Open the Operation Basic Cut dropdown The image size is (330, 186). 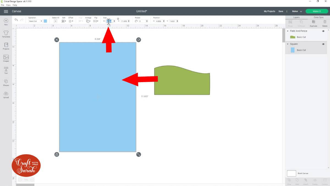point(35,21)
